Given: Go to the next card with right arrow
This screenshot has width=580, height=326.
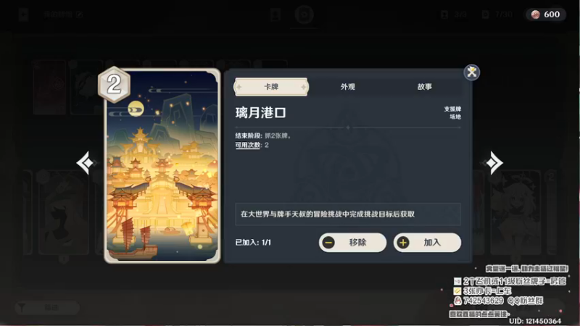Looking at the screenshot, I should [x=494, y=162].
